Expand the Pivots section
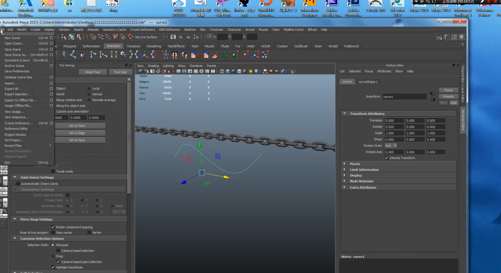 click(x=345, y=164)
